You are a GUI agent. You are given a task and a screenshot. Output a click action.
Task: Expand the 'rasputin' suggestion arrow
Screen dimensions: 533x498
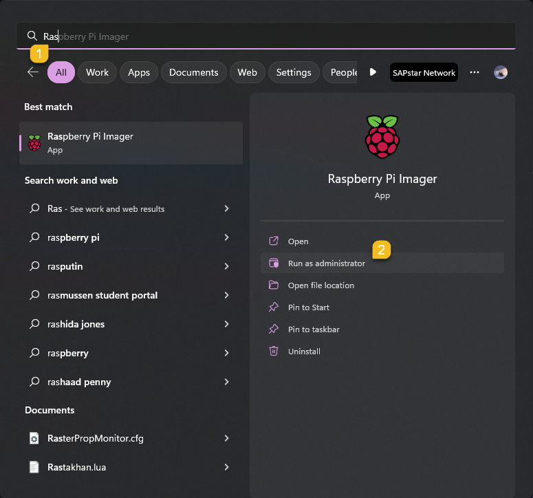tap(226, 266)
